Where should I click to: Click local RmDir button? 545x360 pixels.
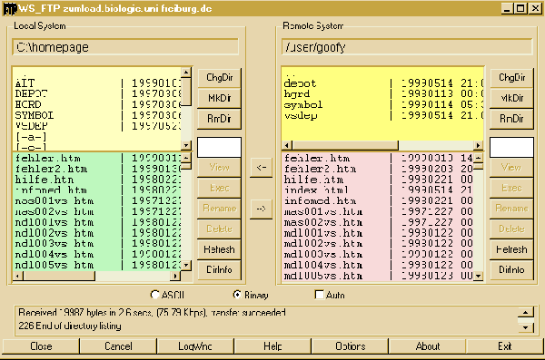tap(219, 119)
